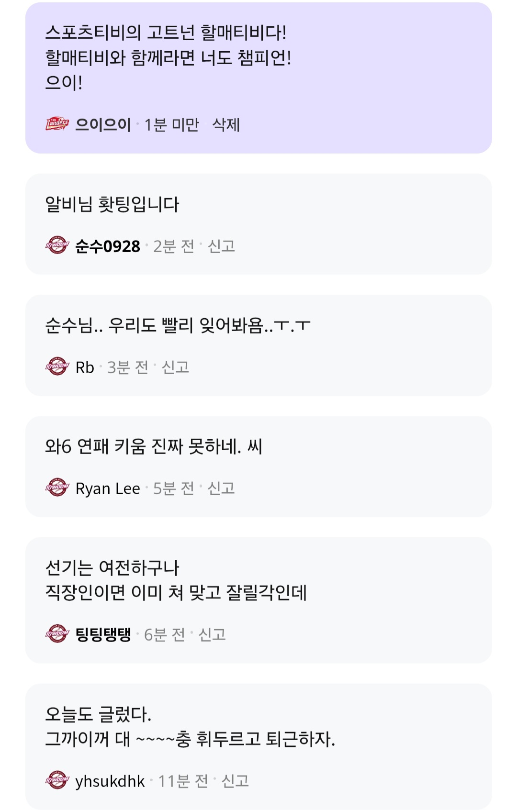
Task: Click the Kiwoom logo beside Ryan Lee
Action: [x=57, y=488]
